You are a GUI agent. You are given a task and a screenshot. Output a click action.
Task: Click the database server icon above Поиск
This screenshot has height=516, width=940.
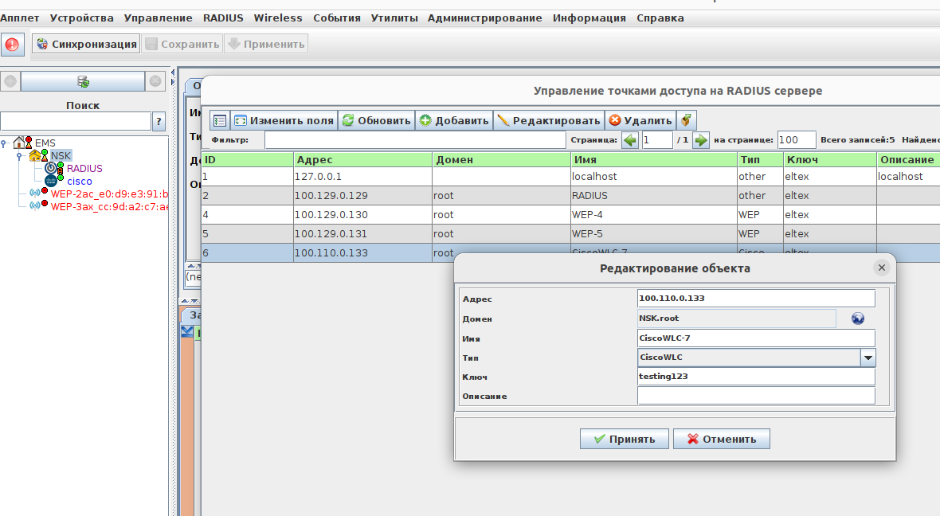[83, 81]
